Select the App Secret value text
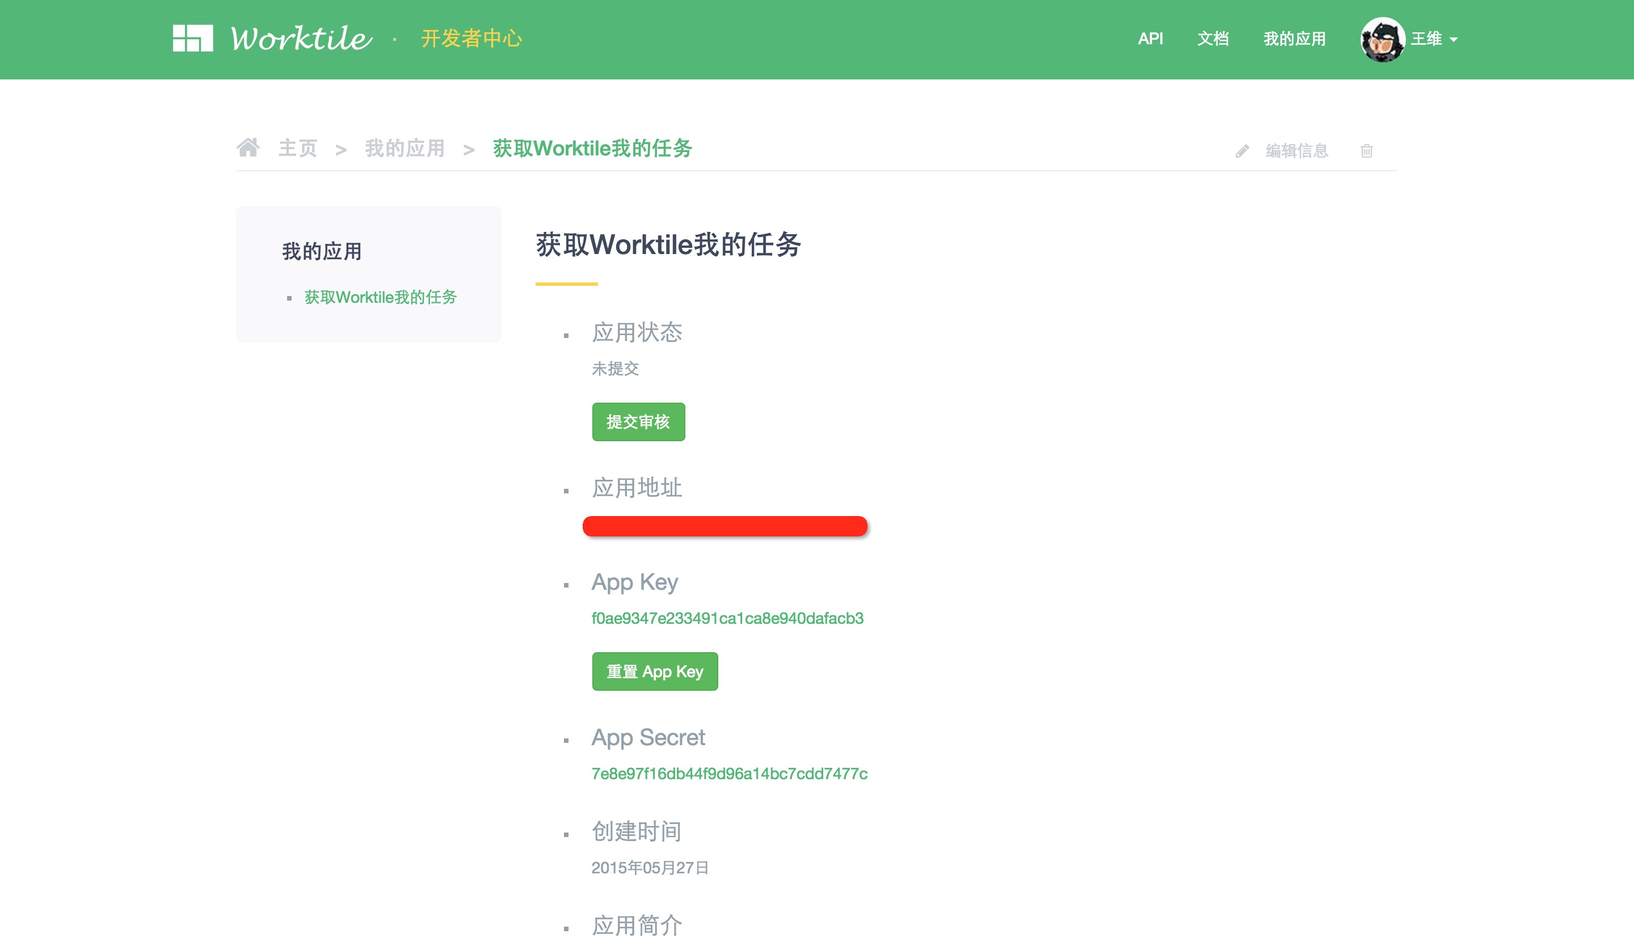Viewport: 1634px width, 938px height. pos(730,774)
